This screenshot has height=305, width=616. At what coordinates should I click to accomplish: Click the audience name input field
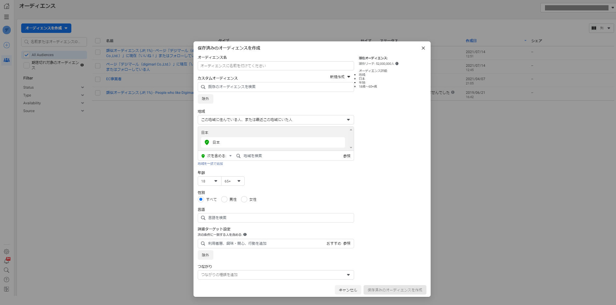pyautogui.click(x=276, y=66)
